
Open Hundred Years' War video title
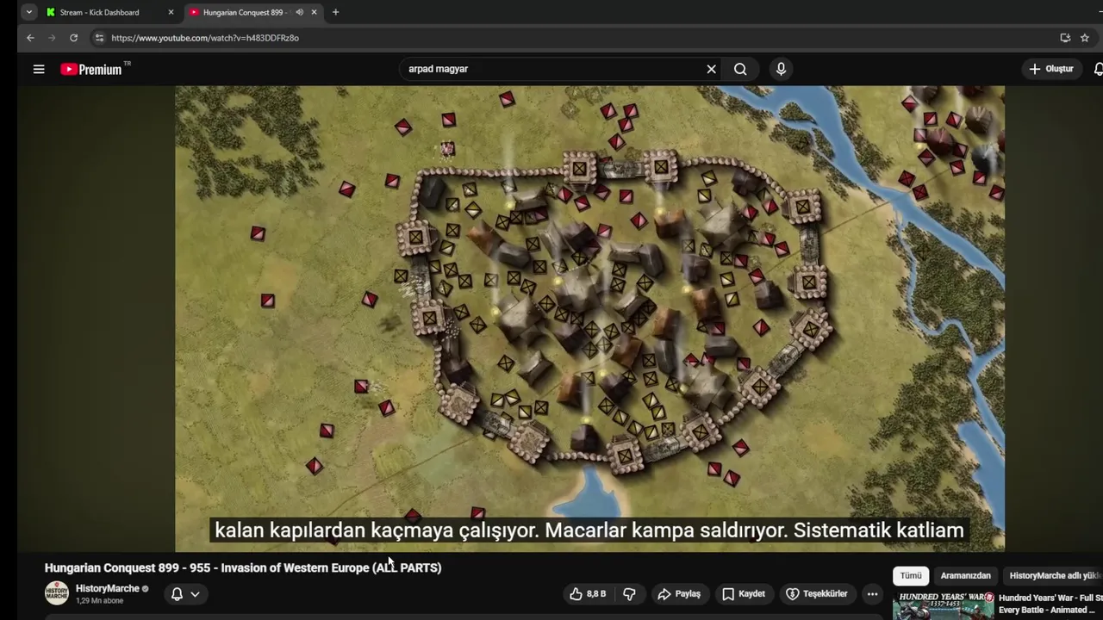(1050, 604)
